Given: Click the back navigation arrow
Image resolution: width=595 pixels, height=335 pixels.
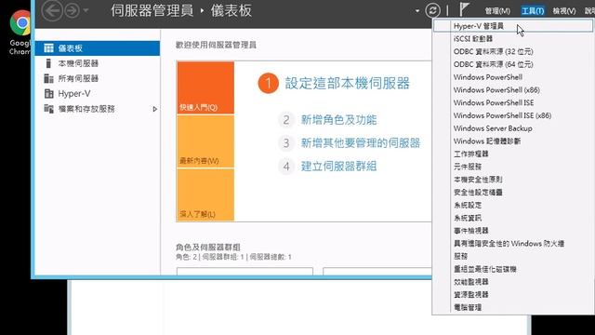Looking at the screenshot, I should click(52, 10).
